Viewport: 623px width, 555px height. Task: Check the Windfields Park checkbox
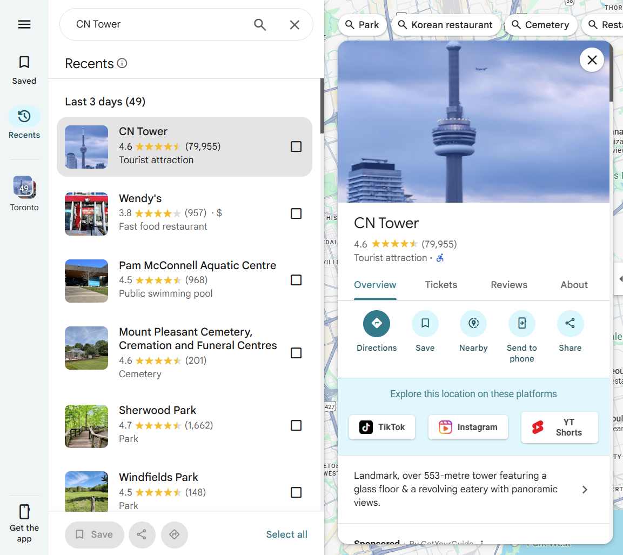coord(296,492)
